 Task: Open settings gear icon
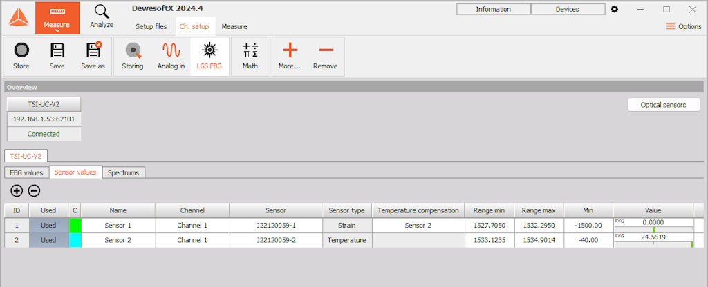point(615,9)
